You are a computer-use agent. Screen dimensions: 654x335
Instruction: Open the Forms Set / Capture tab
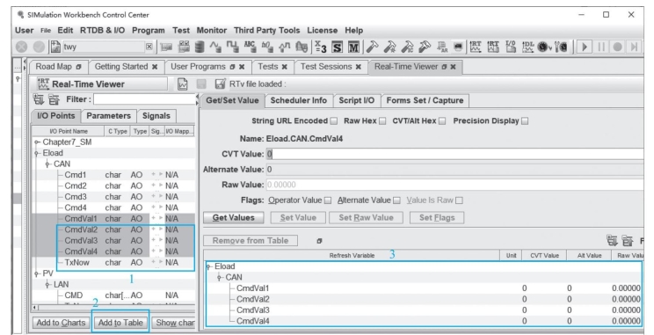point(425,100)
